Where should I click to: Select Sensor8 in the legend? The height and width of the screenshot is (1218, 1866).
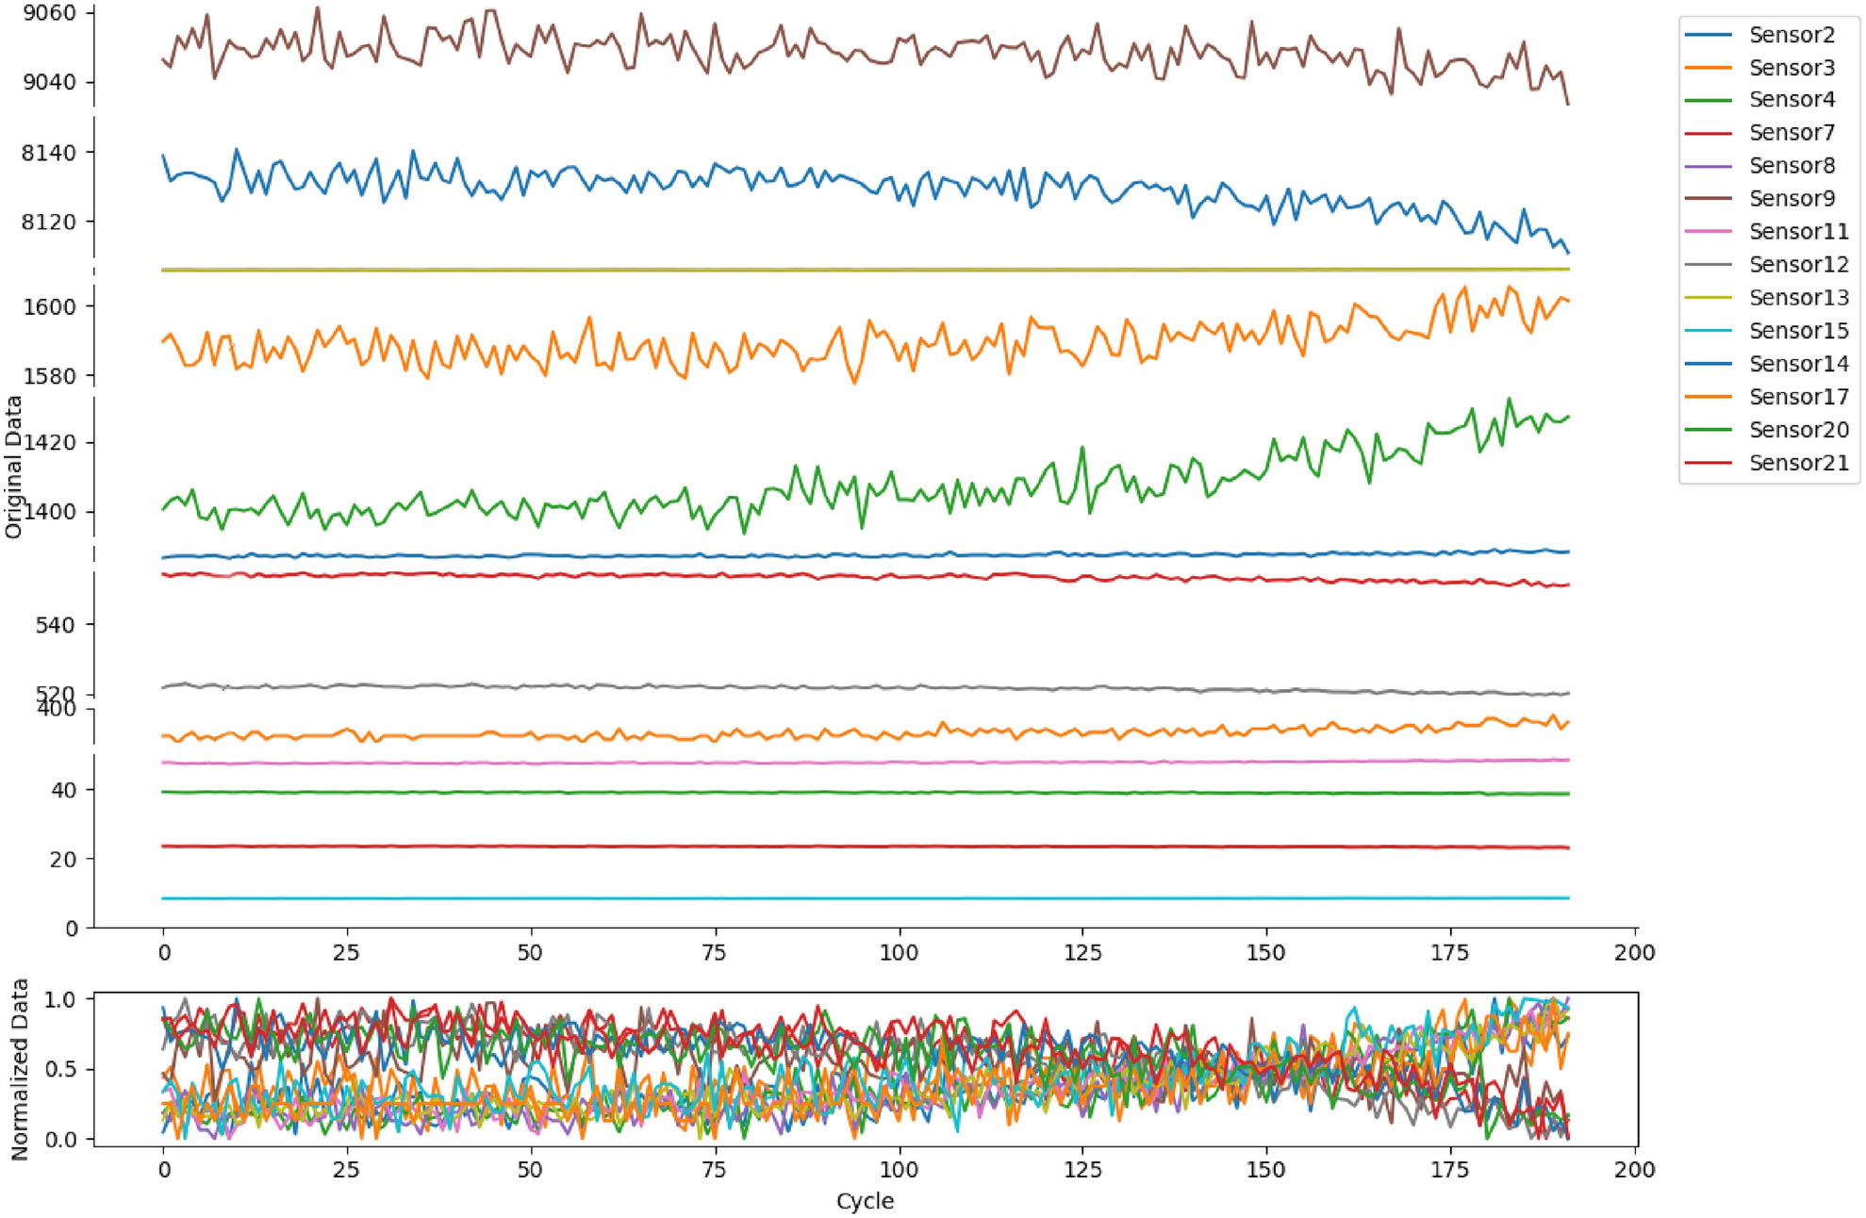point(1791,166)
